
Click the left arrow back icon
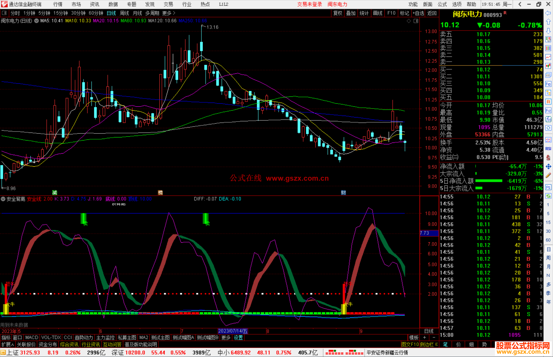pyautogui.click(x=548, y=13)
